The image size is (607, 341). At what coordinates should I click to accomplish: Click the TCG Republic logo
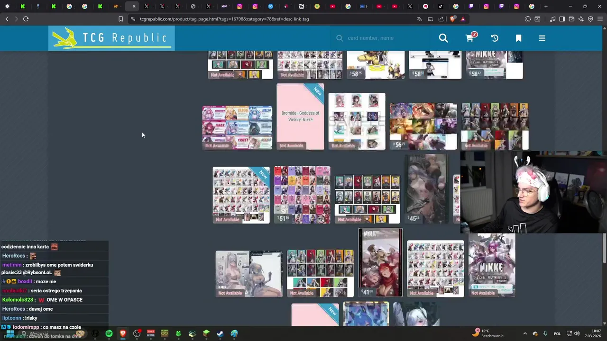[x=111, y=38]
